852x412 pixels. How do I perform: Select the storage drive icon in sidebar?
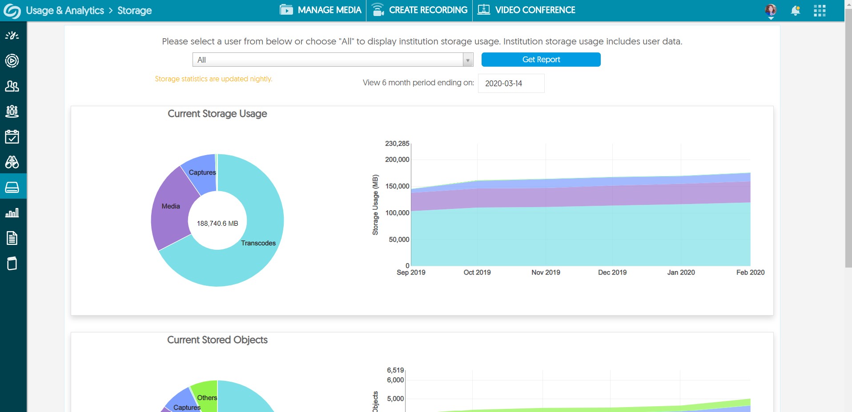tap(12, 187)
